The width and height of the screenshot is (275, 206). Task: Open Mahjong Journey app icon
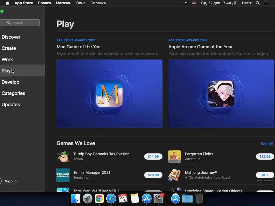175,175
